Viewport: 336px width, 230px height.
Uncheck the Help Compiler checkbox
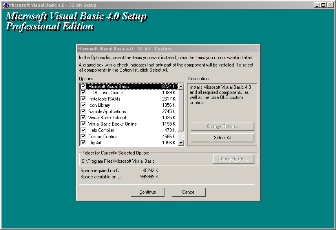(83, 130)
